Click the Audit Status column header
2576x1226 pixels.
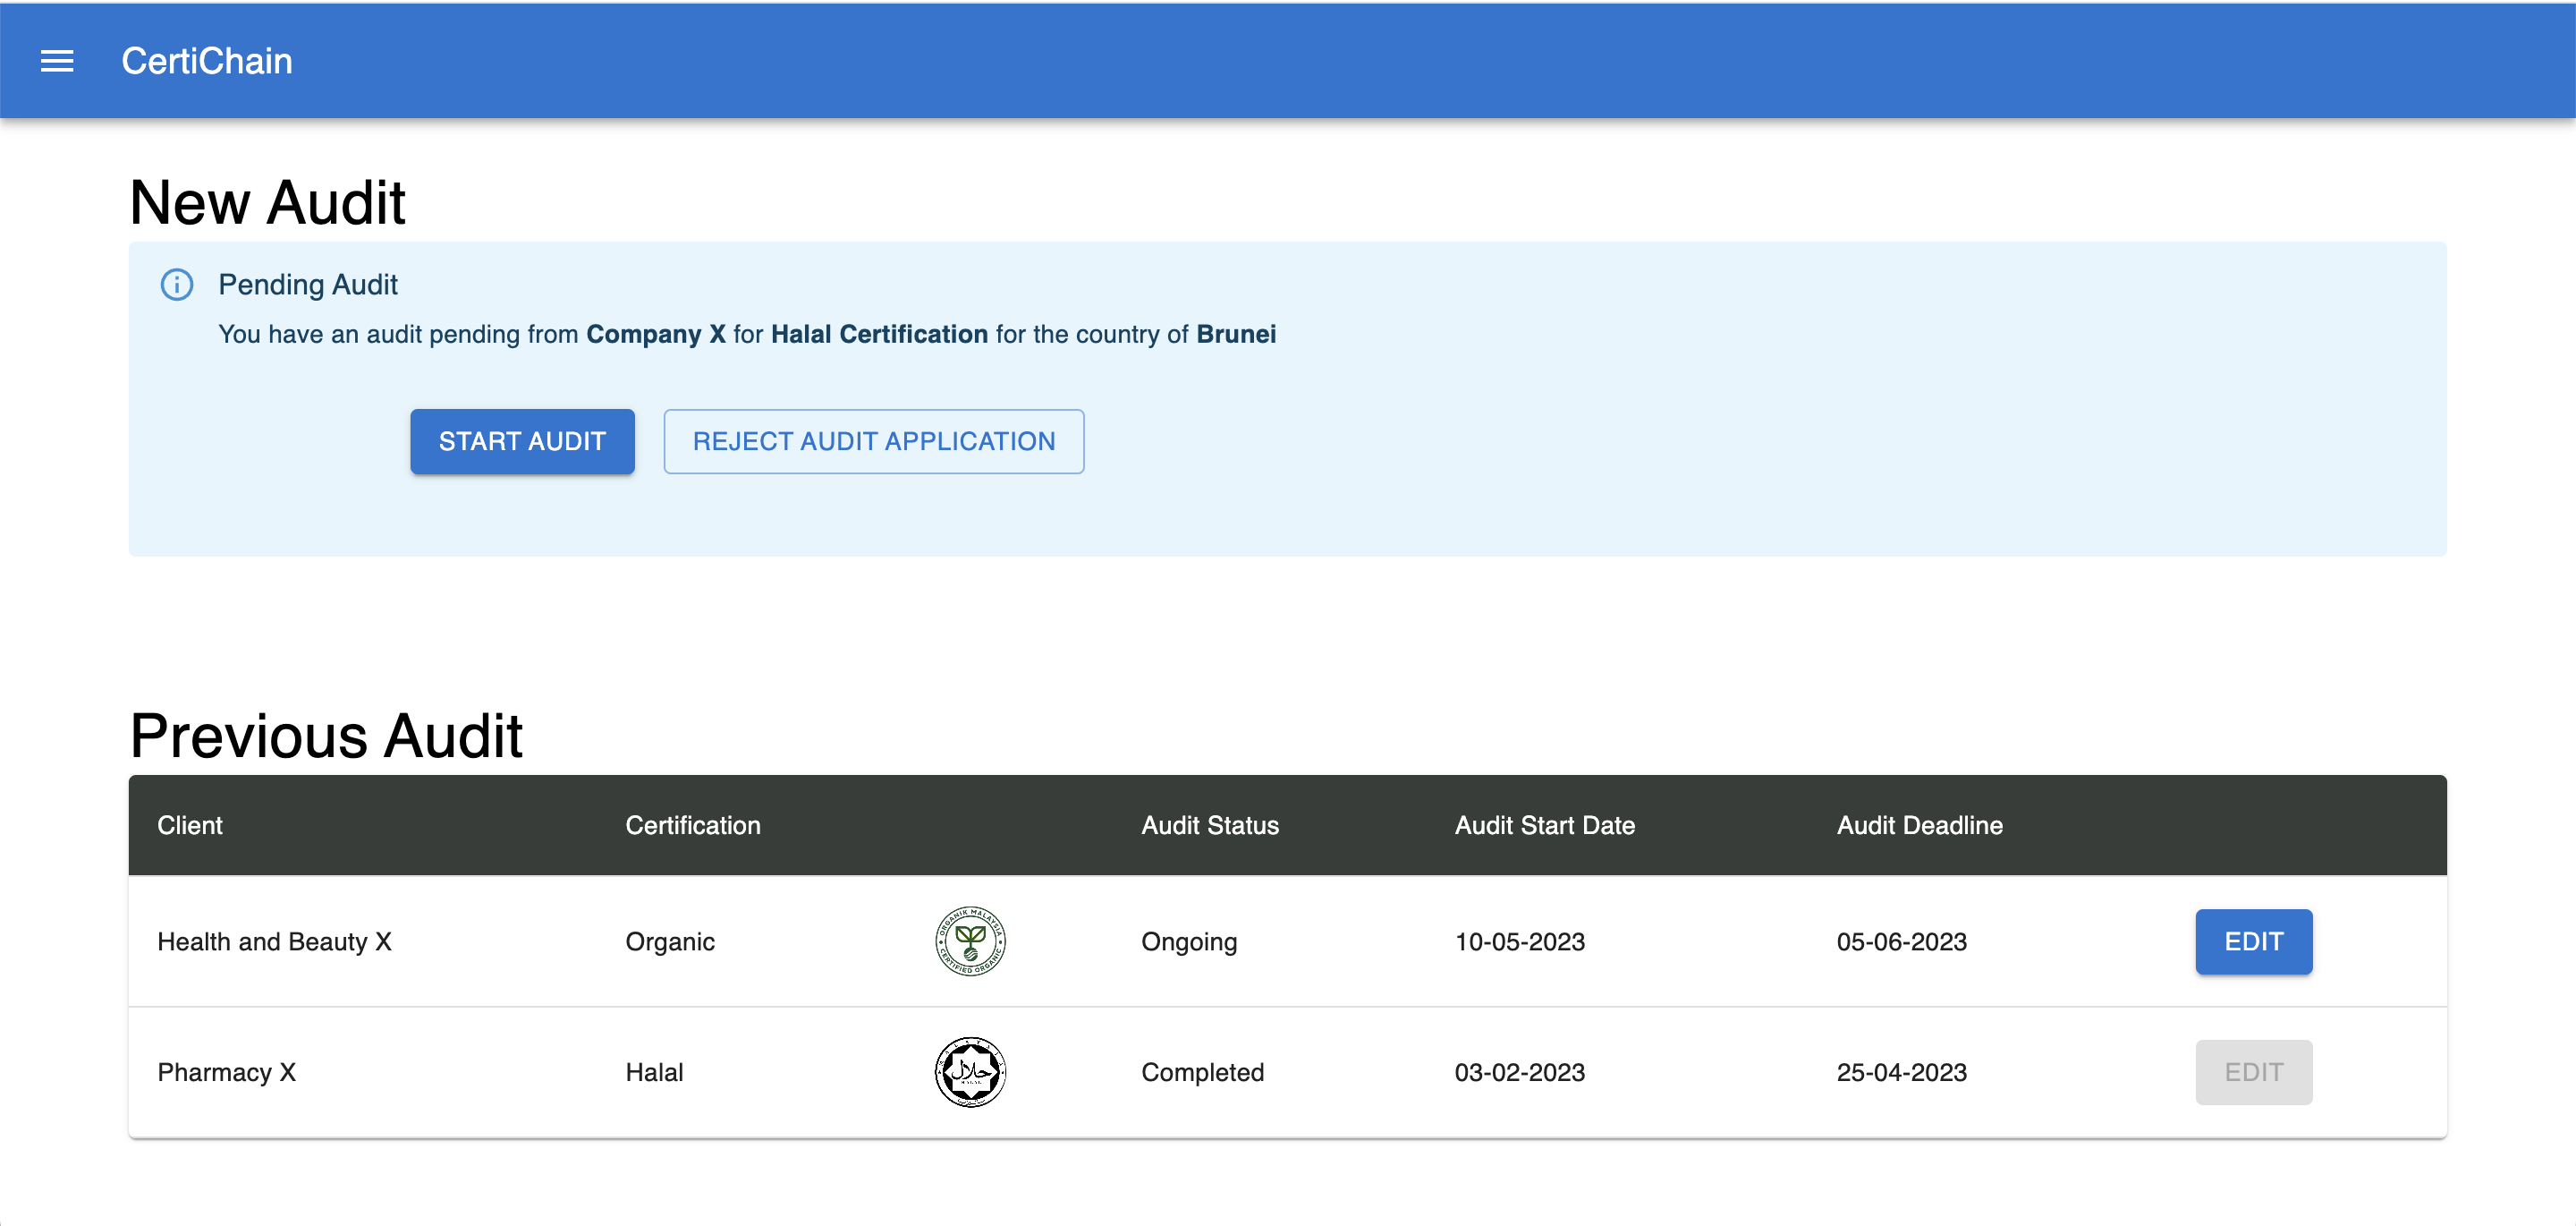coord(1209,825)
